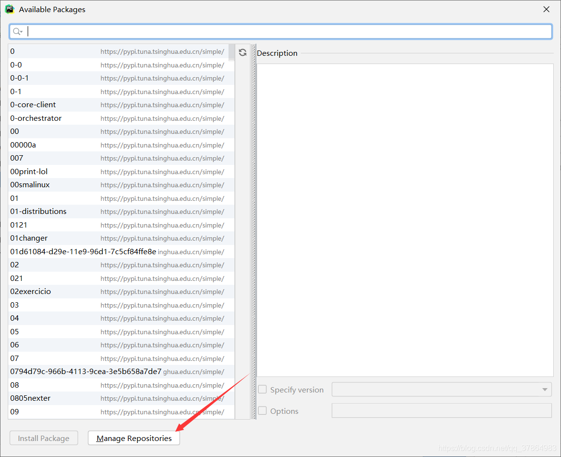Viewport: 561px width, 457px height.
Task: Click the Options text field
Action: pyautogui.click(x=442, y=410)
